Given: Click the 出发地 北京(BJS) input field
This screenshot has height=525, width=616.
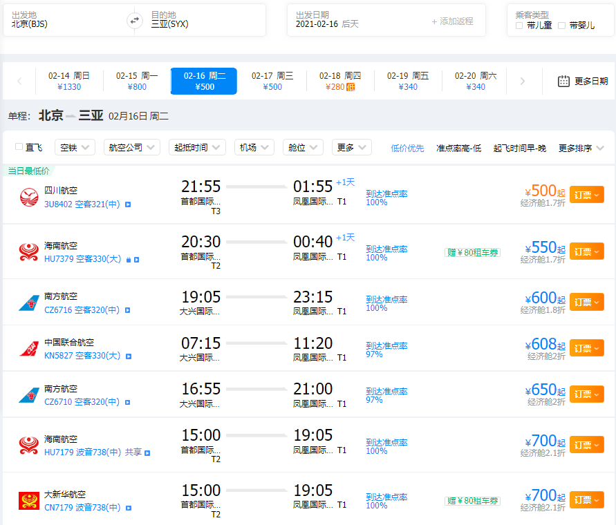Looking at the screenshot, I should coord(66,24).
